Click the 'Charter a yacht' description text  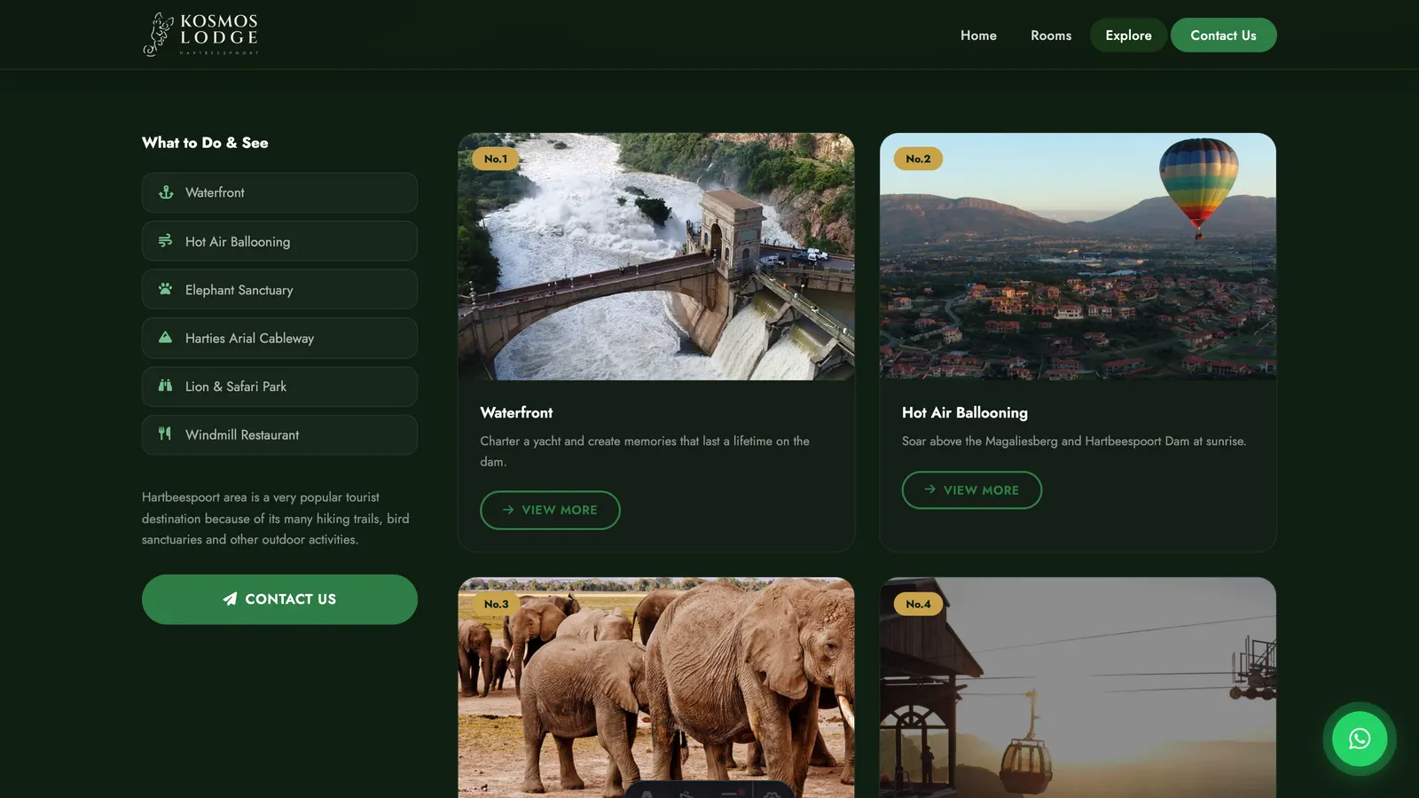pyautogui.click(x=645, y=451)
